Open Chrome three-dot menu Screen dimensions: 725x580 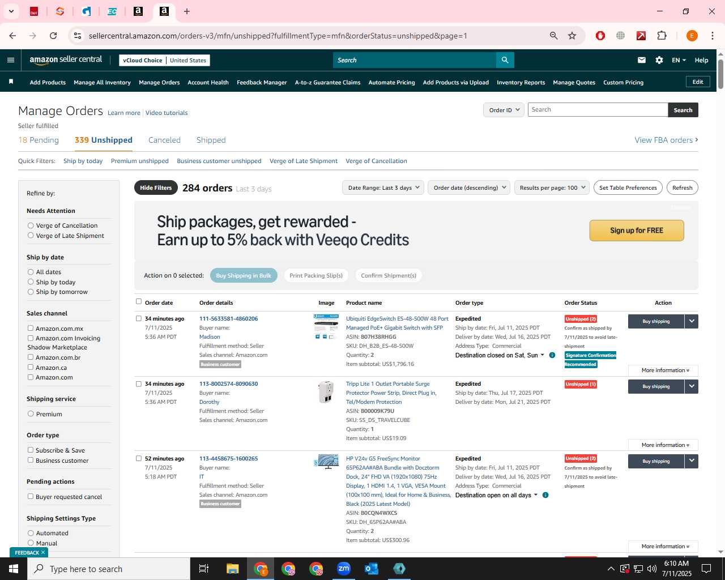pos(712,36)
